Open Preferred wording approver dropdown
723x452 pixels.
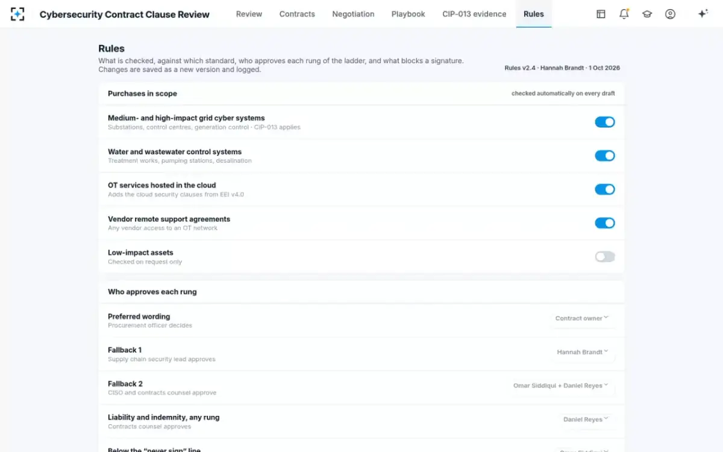pos(582,318)
